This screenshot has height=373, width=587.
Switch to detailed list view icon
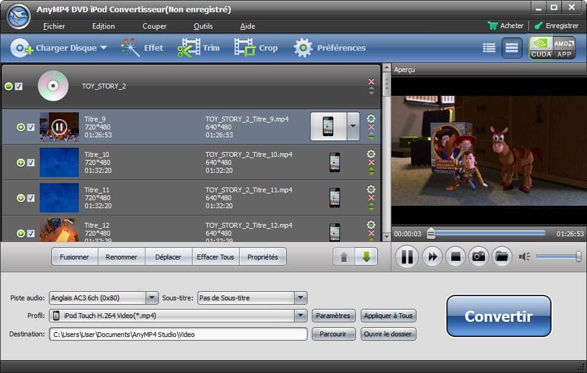click(x=489, y=48)
